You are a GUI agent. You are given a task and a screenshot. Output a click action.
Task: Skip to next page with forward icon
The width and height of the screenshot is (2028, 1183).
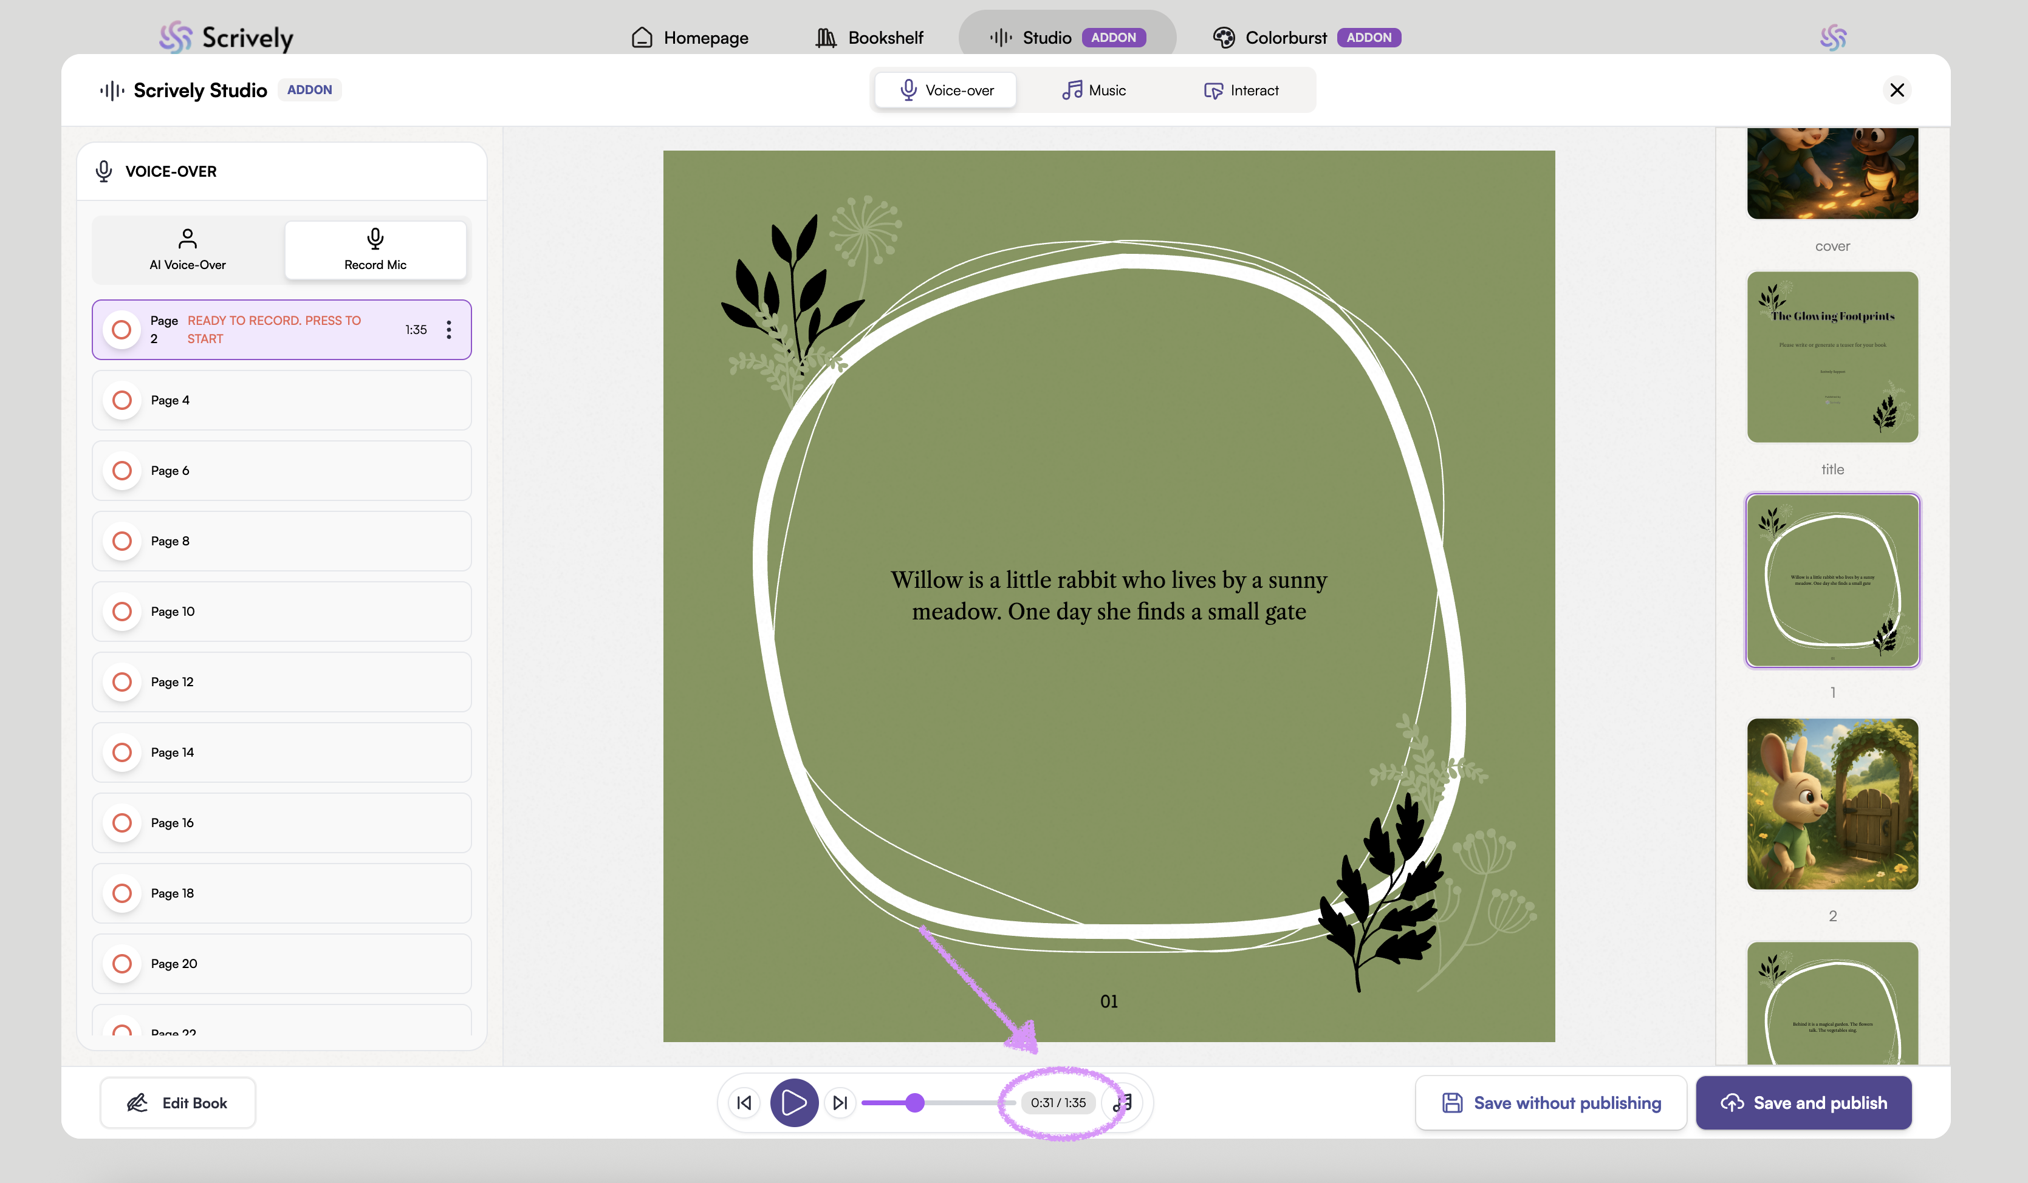click(840, 1103)
